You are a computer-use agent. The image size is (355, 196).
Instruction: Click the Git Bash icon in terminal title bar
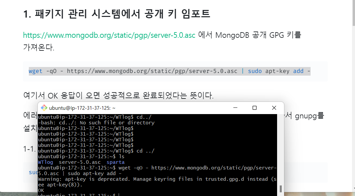pos(44,108)
